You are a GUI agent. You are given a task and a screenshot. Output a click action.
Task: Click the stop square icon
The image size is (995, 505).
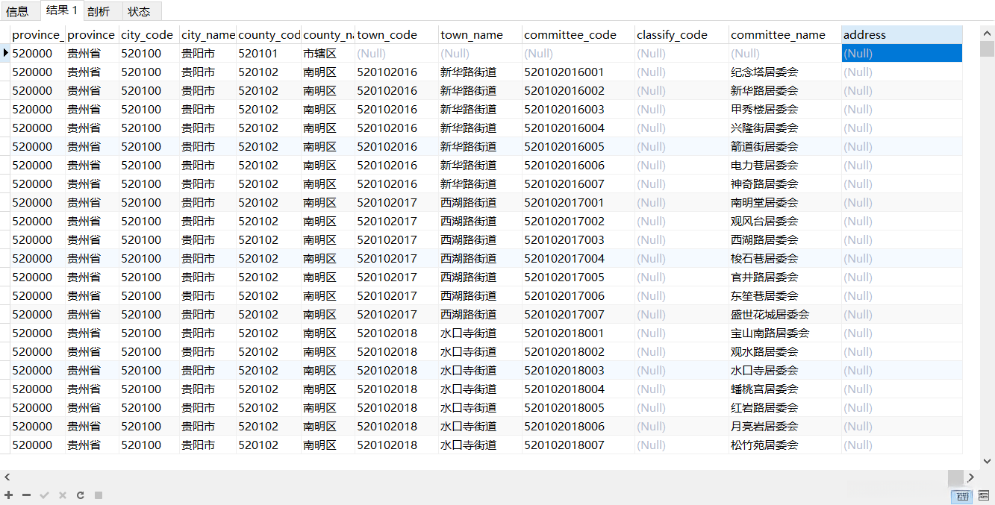[98, 495]
